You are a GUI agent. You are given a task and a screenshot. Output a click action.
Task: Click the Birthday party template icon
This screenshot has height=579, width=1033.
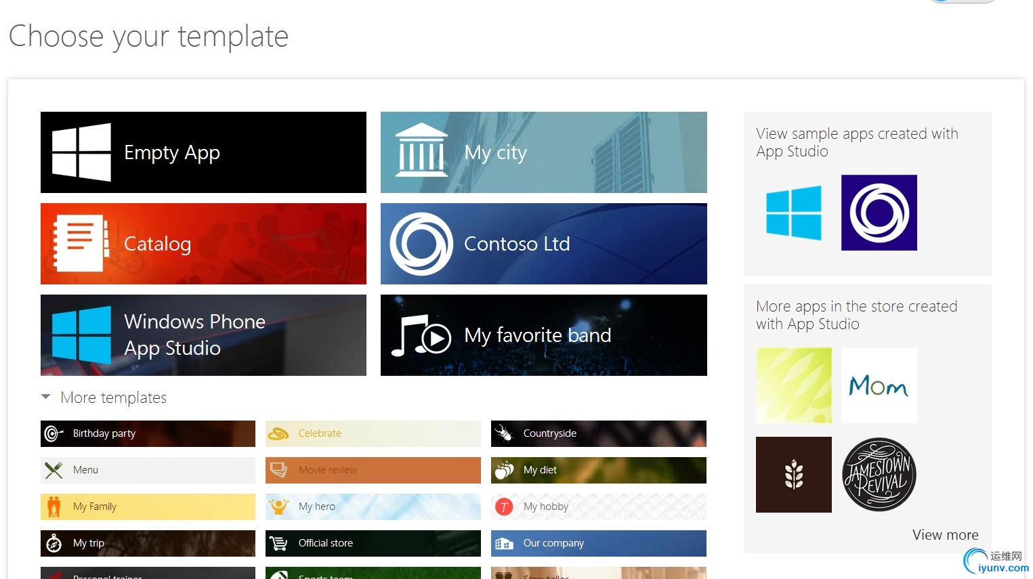click(54, 433)
